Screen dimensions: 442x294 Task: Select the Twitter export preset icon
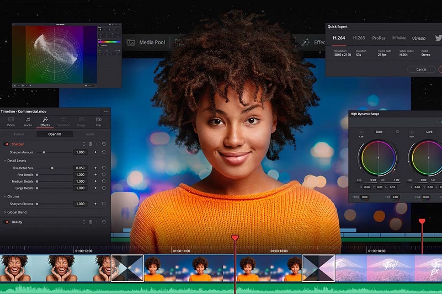(438, 38)
